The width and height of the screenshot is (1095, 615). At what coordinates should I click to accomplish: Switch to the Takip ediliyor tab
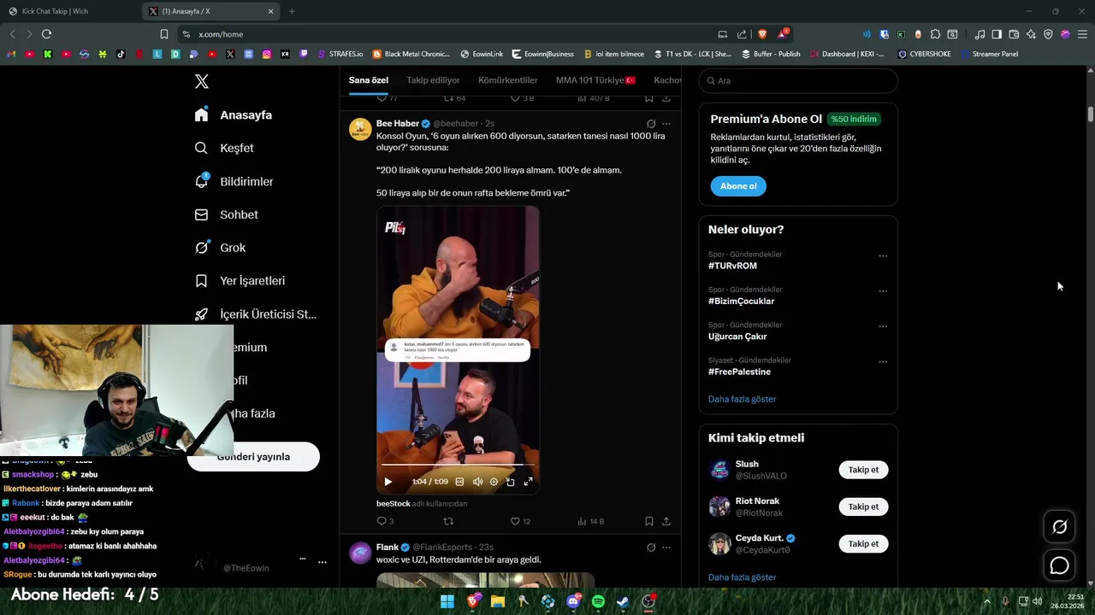click(x=433, y=80)
